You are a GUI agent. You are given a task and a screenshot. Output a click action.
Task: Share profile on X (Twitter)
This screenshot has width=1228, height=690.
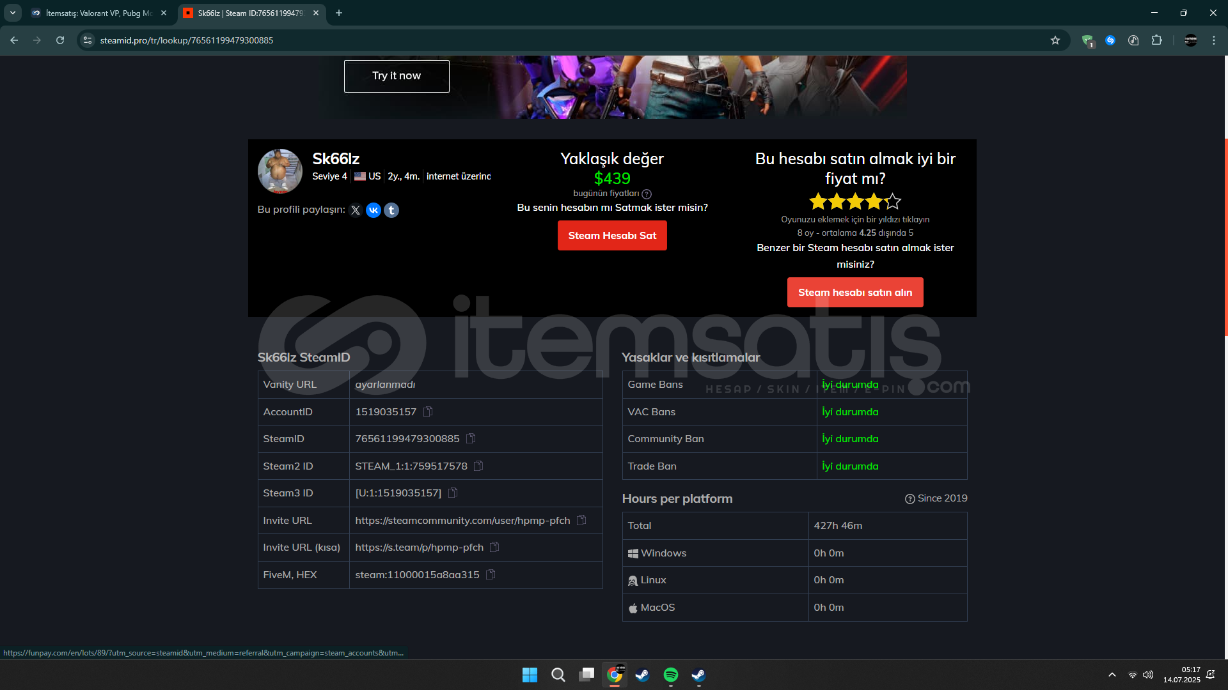coord(356,210)
